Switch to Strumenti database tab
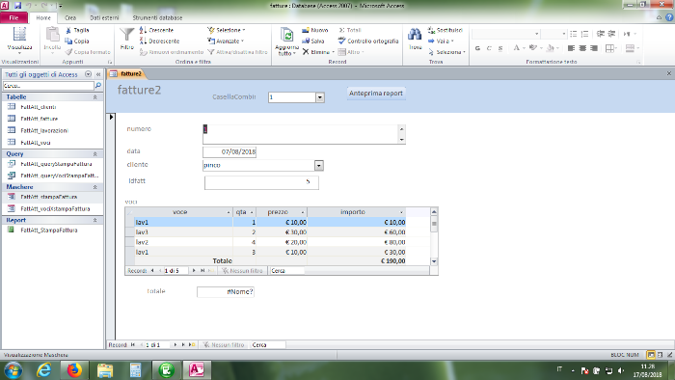This screenshot has height=380, width=675. coord(157,17)
